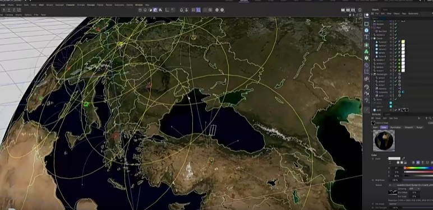Open the Sampling dropdown

click(x=414, y=189)
